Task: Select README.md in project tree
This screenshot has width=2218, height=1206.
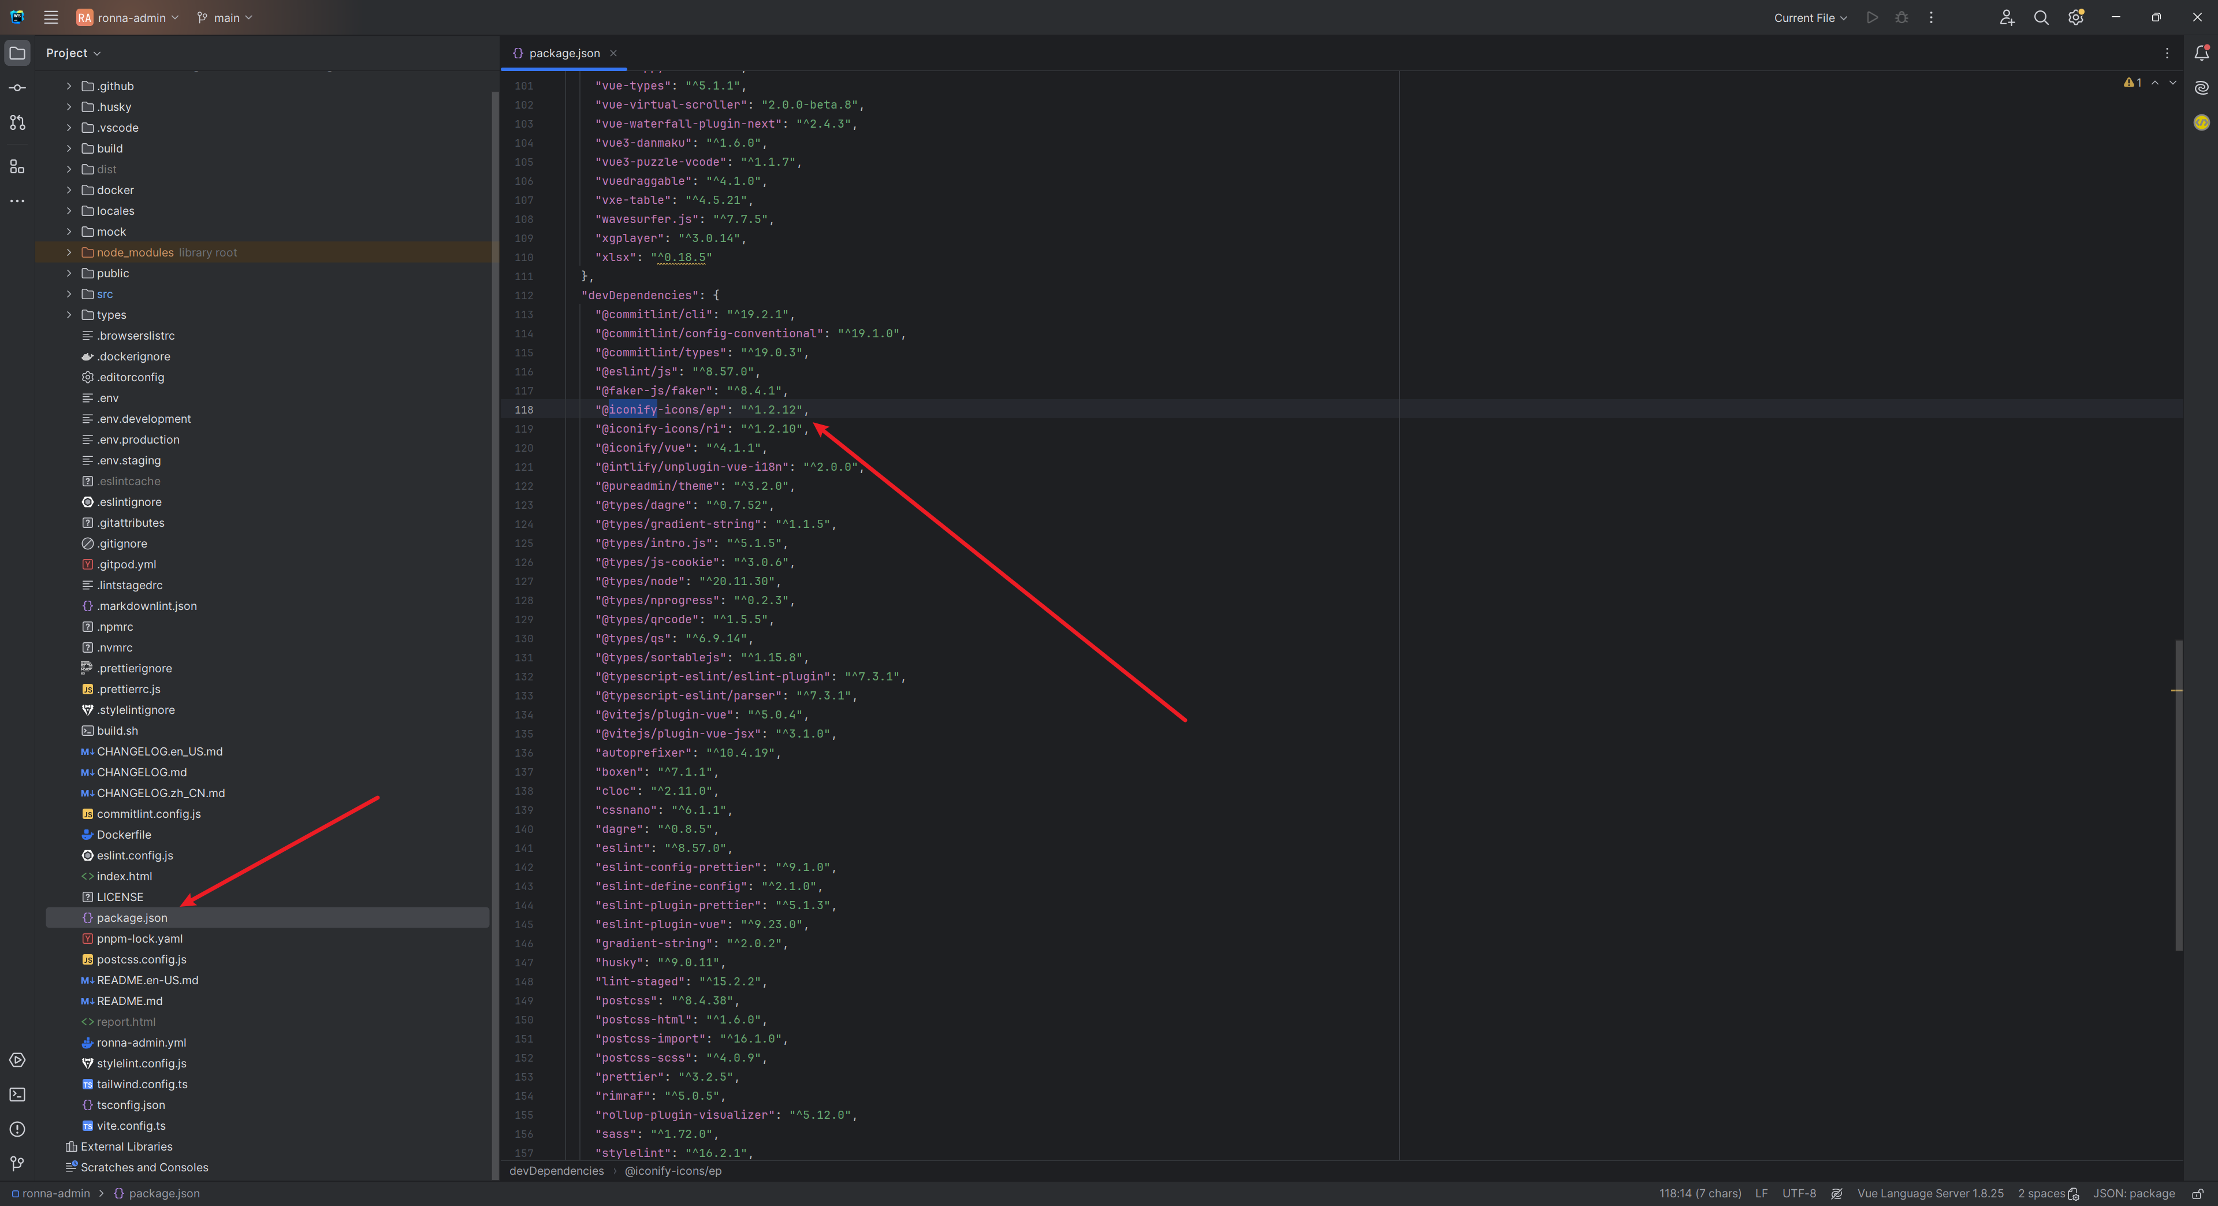Action: coord(129,1000)
